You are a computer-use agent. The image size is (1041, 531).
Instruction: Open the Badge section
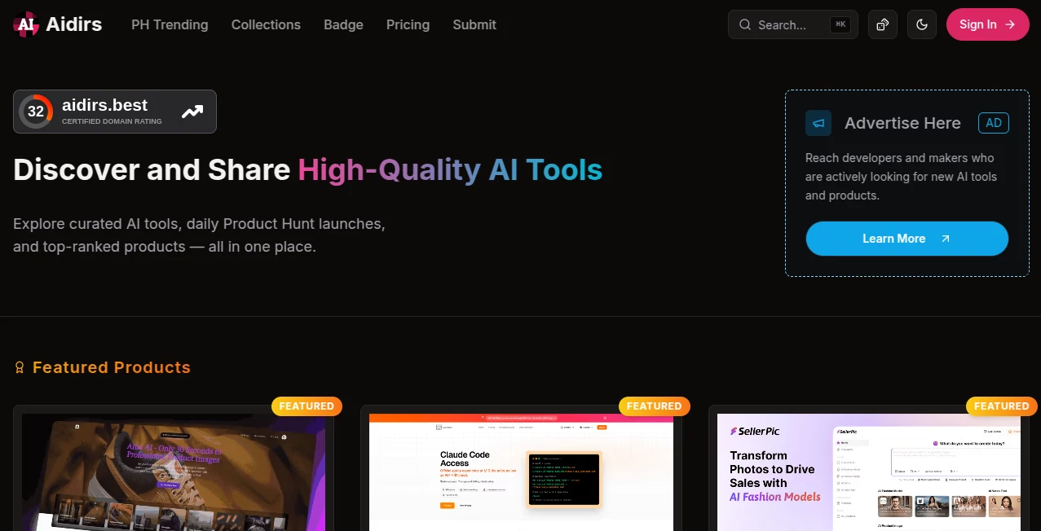click(343, 25)
